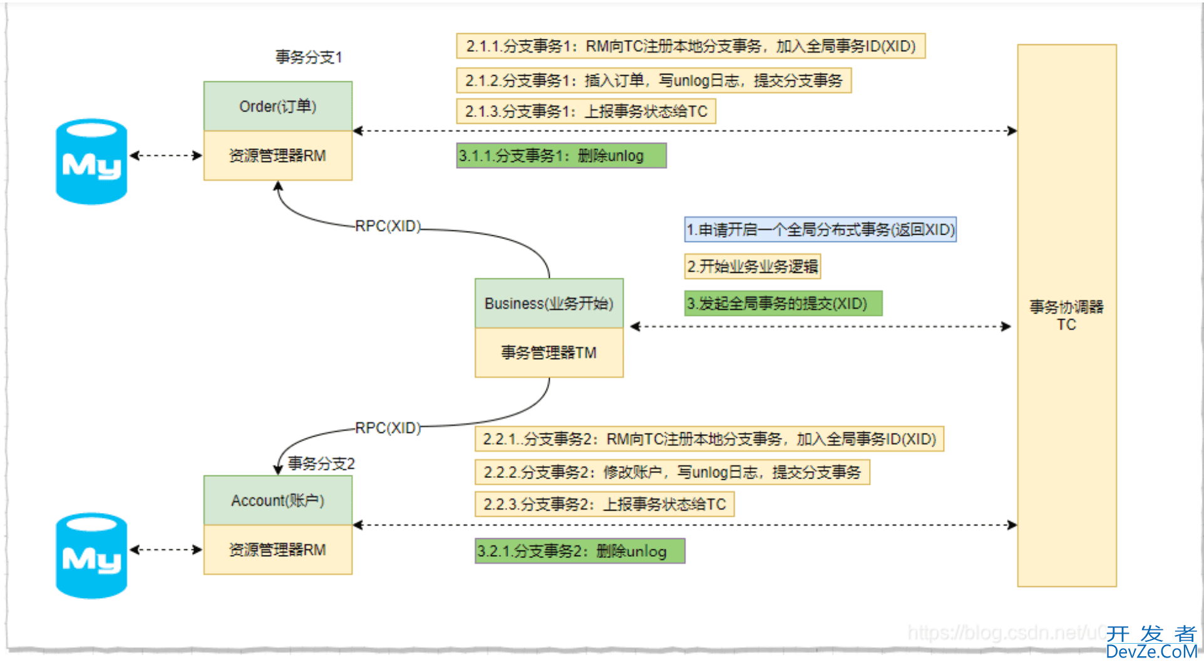The image size is (1204, 665).
Task: Click the lower RPC(XID) connector label
Action: (388, 428)
